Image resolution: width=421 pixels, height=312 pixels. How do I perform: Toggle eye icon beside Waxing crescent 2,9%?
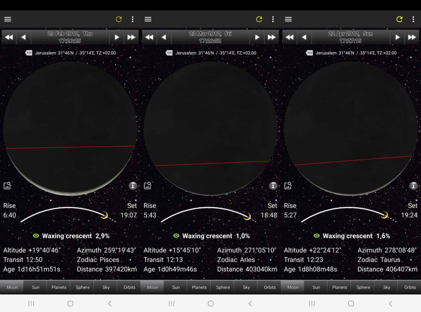pyautogui.click(x=36, y=236)
